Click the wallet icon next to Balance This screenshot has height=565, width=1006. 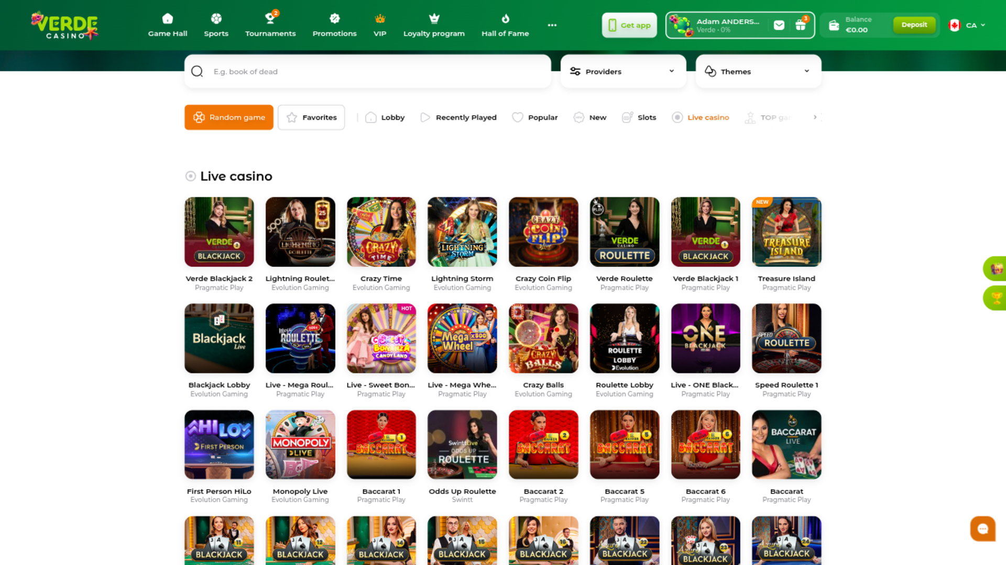(836, 25)
